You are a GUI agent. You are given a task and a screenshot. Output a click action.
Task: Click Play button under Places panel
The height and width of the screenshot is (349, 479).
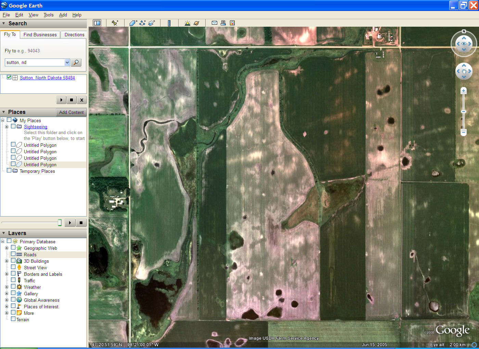click(x=70, y=223)
